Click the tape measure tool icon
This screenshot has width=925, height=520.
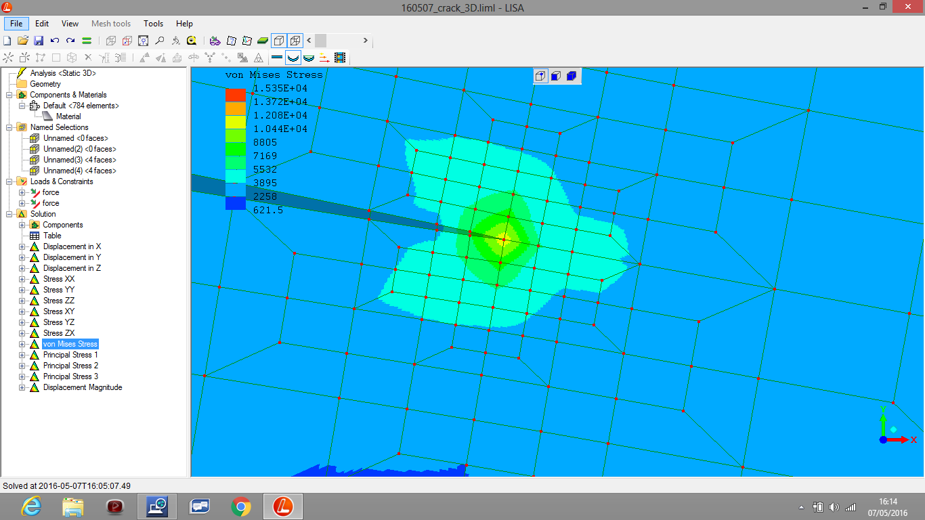[x=192, y=41]
